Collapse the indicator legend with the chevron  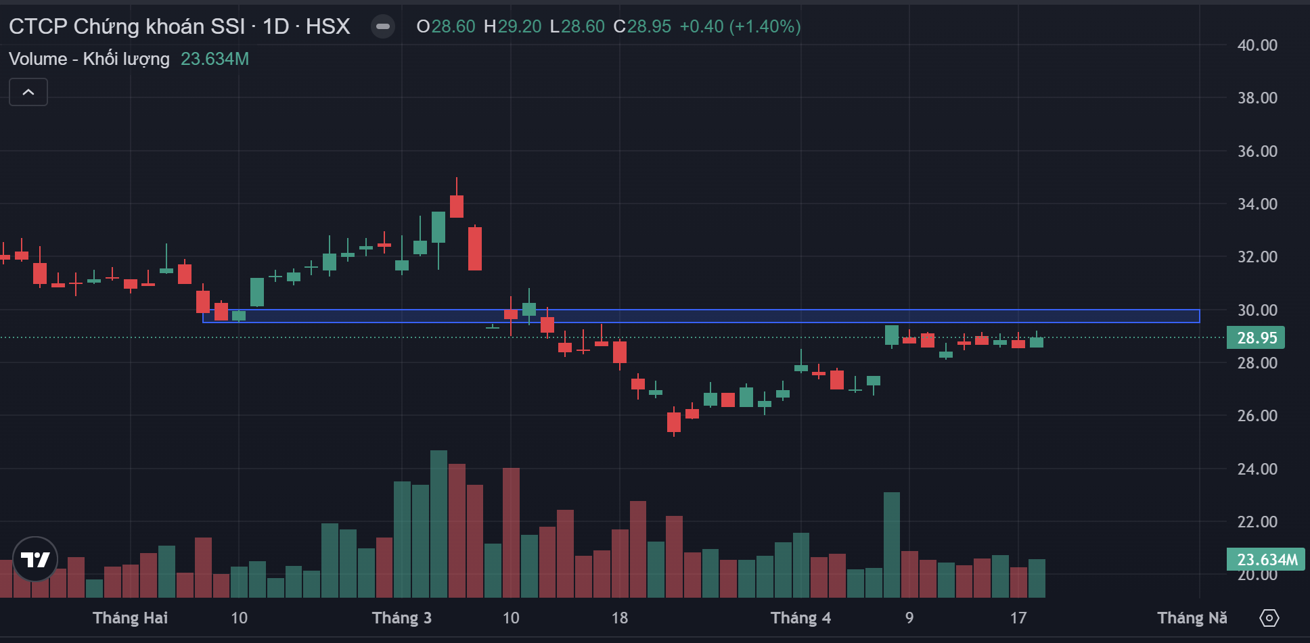click(x=28, y=92)
